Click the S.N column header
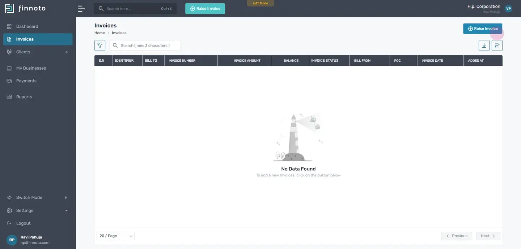This screenshot has height=249, width=521. (103, 61)
